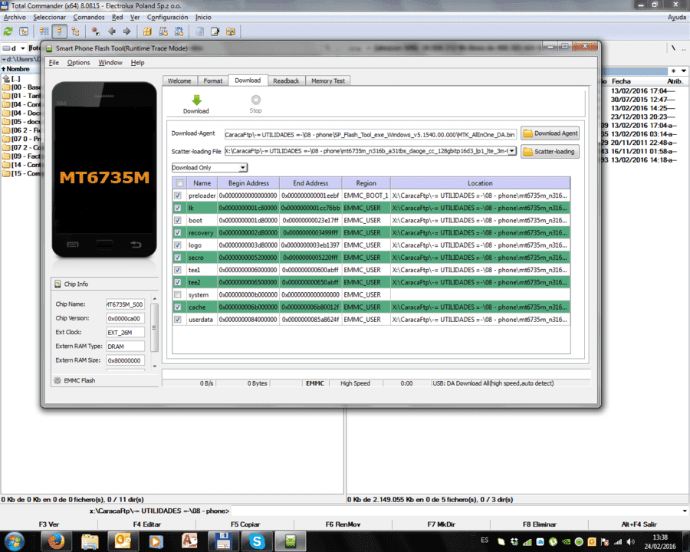Uncheck the preloader partition checkbox
Image resolution: width=690 pixels, height=552 pixels.
click(178, 195)
